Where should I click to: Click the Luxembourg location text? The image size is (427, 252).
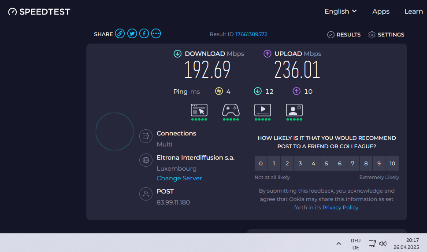[176, 168]
